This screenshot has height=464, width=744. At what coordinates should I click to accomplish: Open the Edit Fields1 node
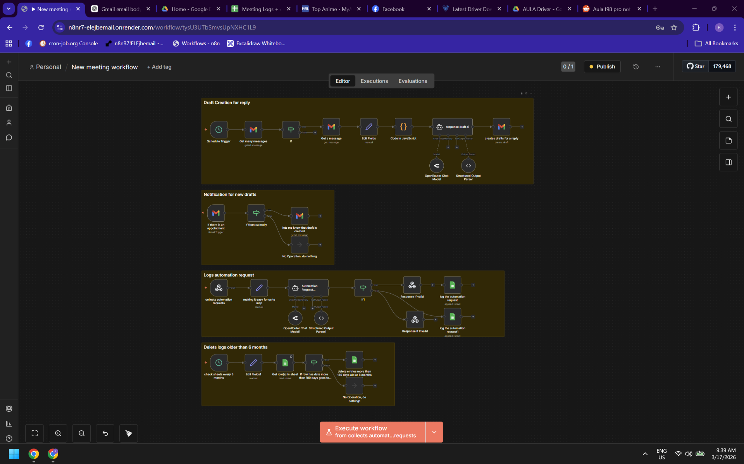coord(253,363)
